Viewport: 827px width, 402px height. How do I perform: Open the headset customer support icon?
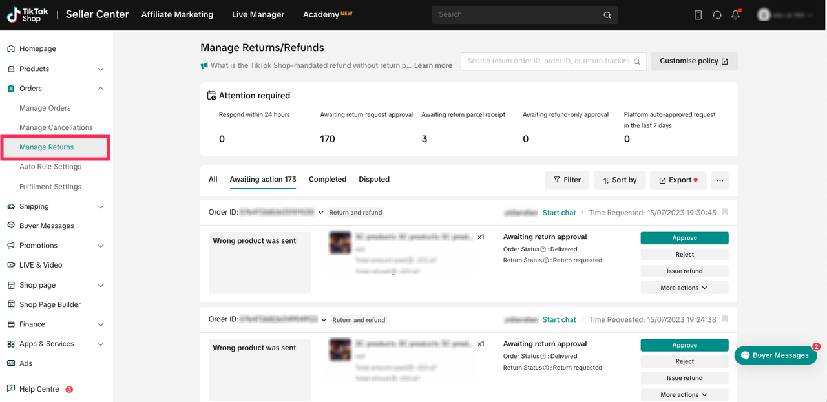(x=717, y=15)
